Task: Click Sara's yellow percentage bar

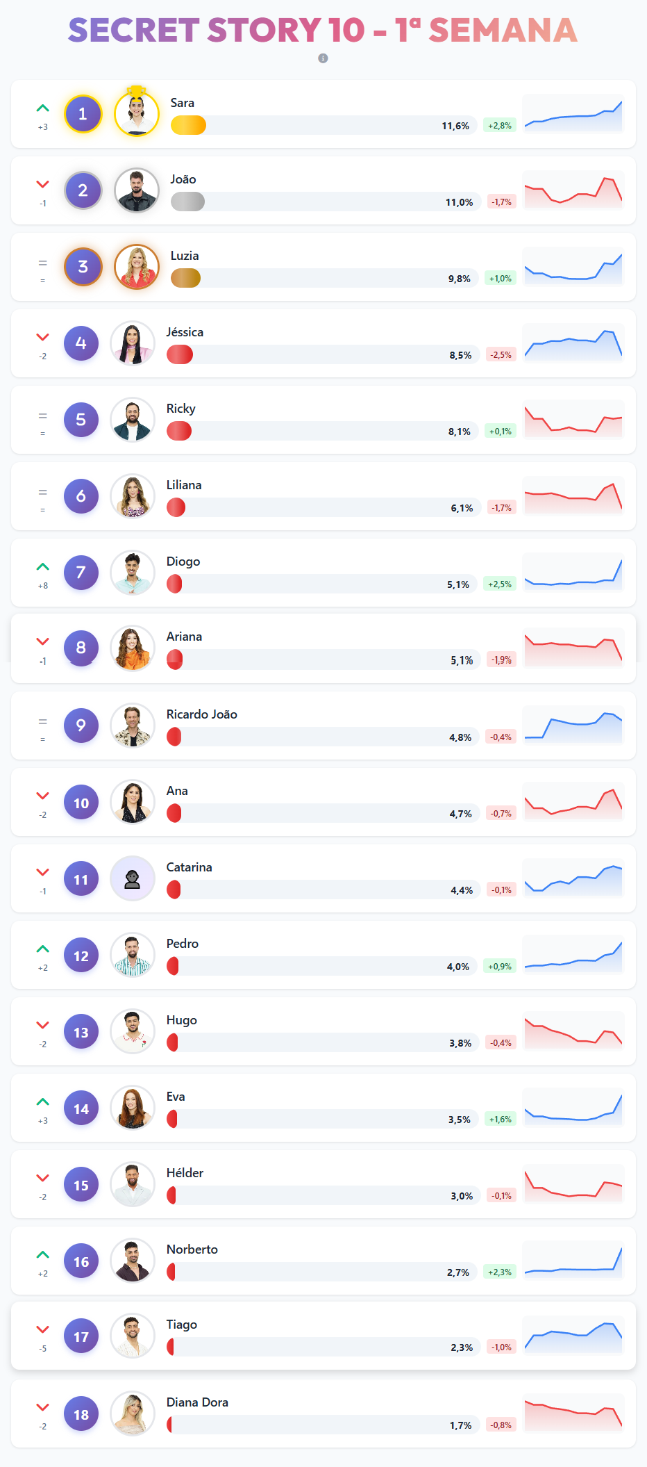Action: [x=188, y=125]
